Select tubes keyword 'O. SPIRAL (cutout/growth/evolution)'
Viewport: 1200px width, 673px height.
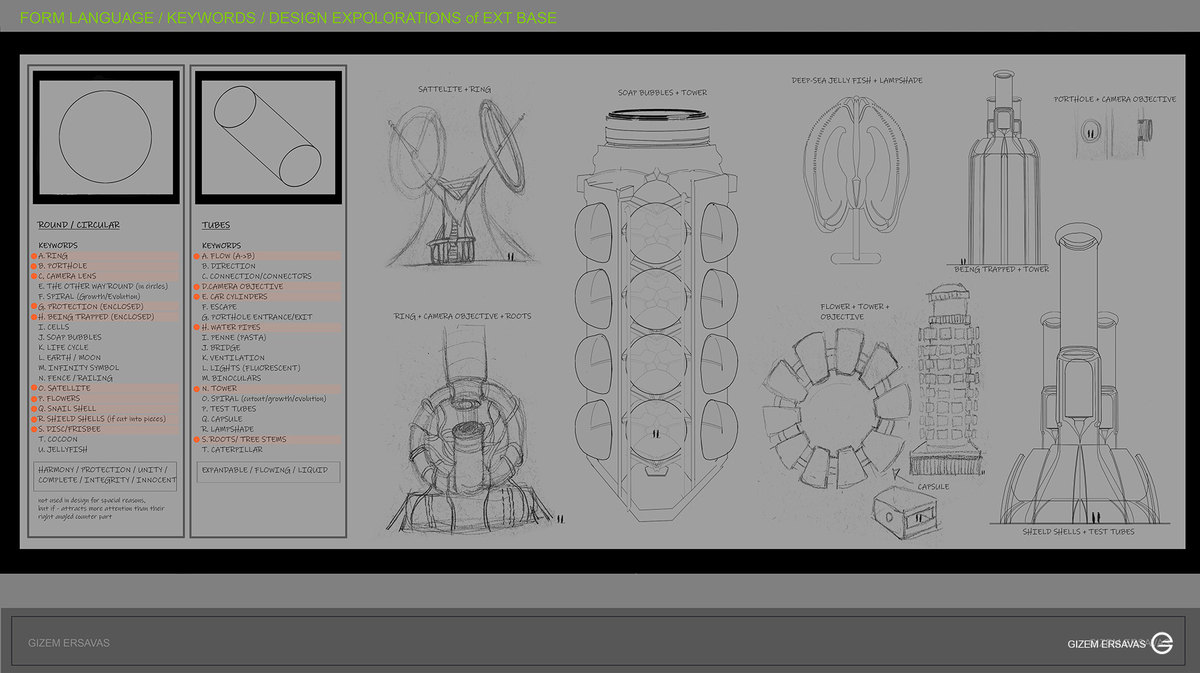coord(264,399)
